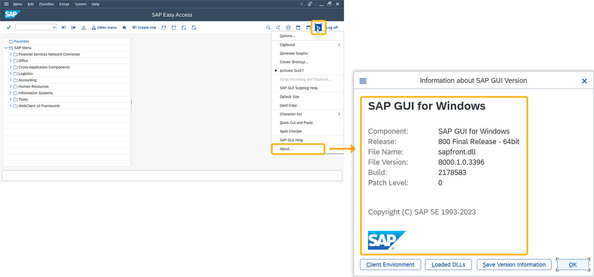The width and height of the screenshot is (594, 277).
Task: Click the green checkmark Enter icon
Action: click(8, 28)
